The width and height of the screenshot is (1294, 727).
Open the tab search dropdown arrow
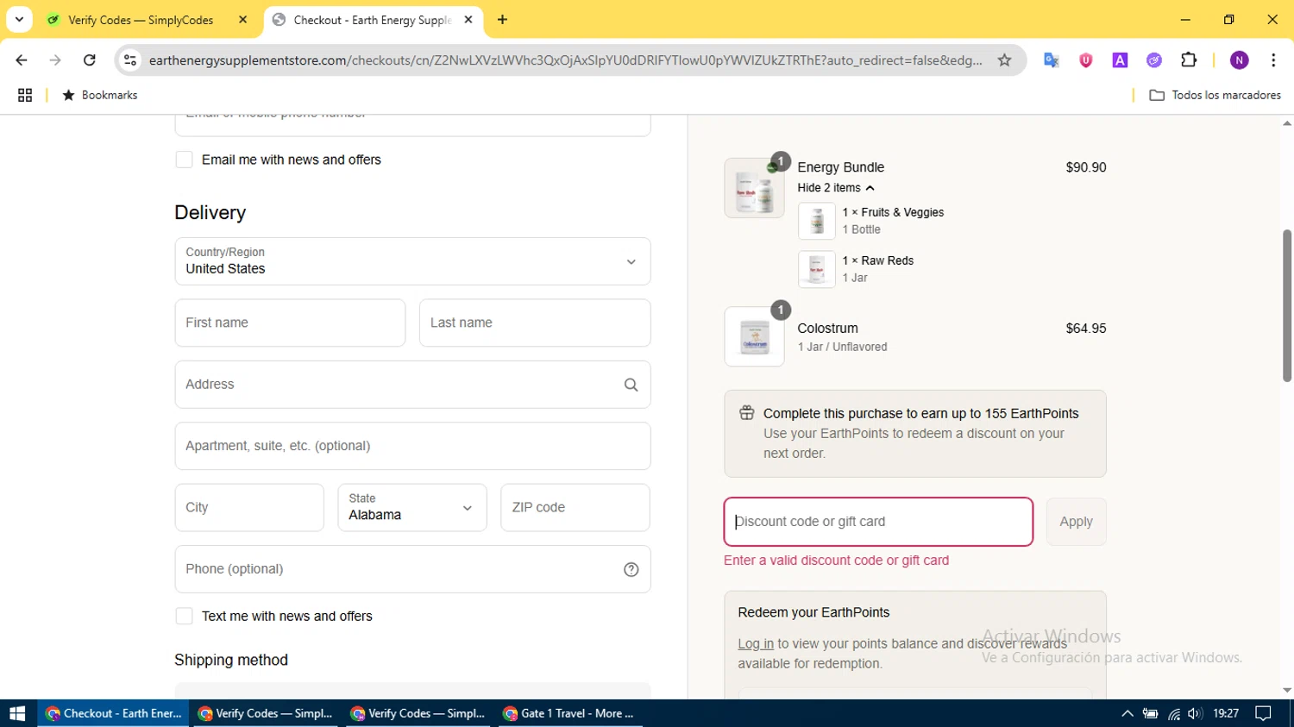[x=19, y=19]
